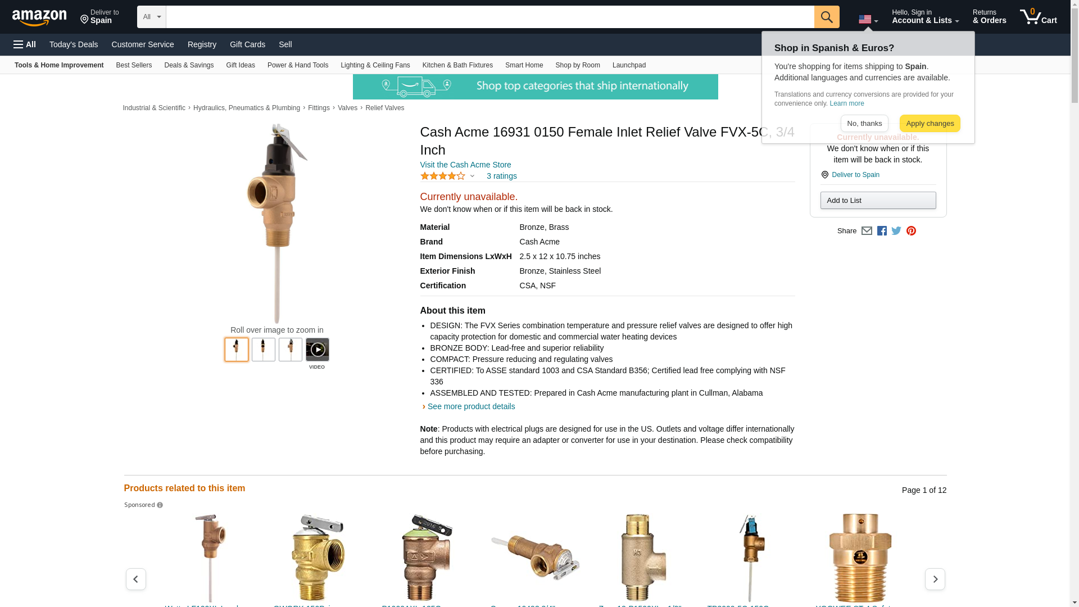Image resolution: width=1079 pixels, height=607 pixels.
Task: Open the shopping cart
Action: (x=1039, y=17)
